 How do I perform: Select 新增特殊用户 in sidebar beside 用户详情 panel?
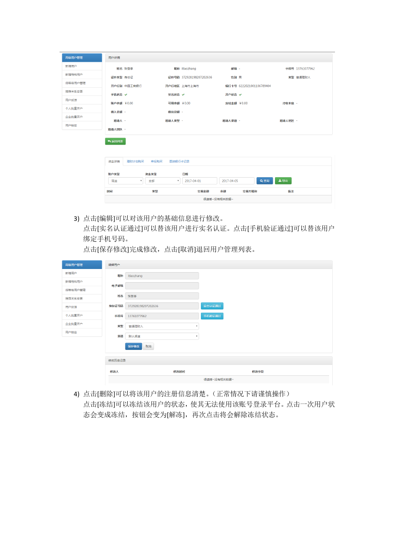pyautogui.click(x=82, y=75)
